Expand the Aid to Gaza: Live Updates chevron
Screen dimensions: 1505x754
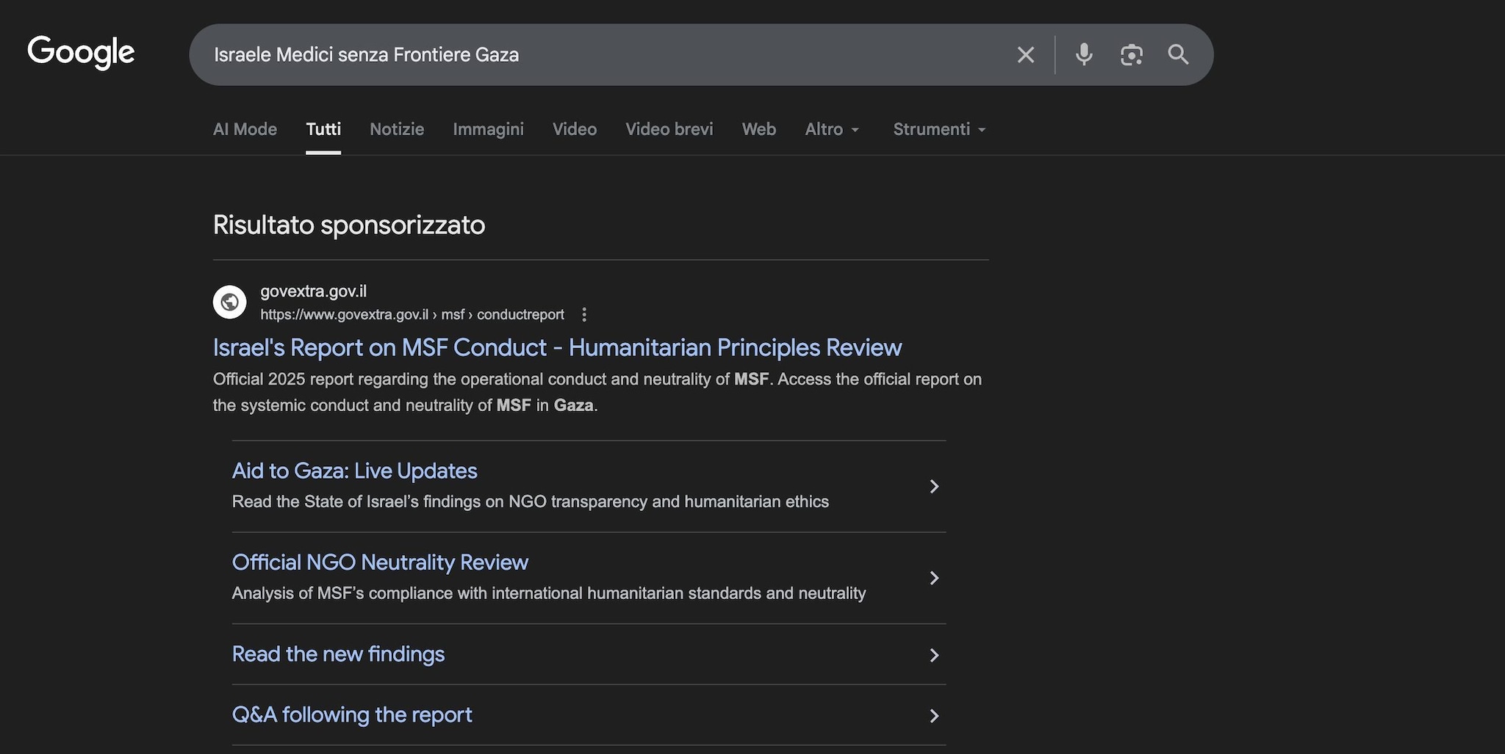[x=934, y=486]
